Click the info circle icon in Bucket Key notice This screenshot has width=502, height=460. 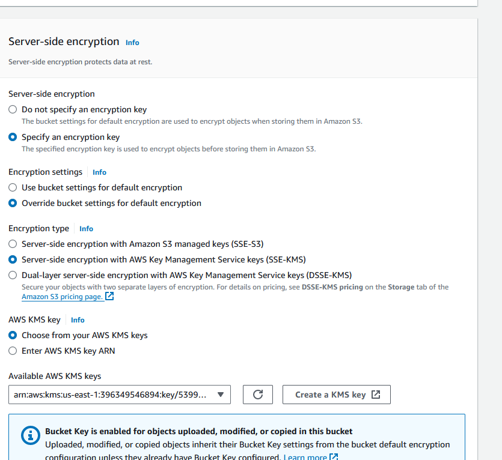point(28,435)
